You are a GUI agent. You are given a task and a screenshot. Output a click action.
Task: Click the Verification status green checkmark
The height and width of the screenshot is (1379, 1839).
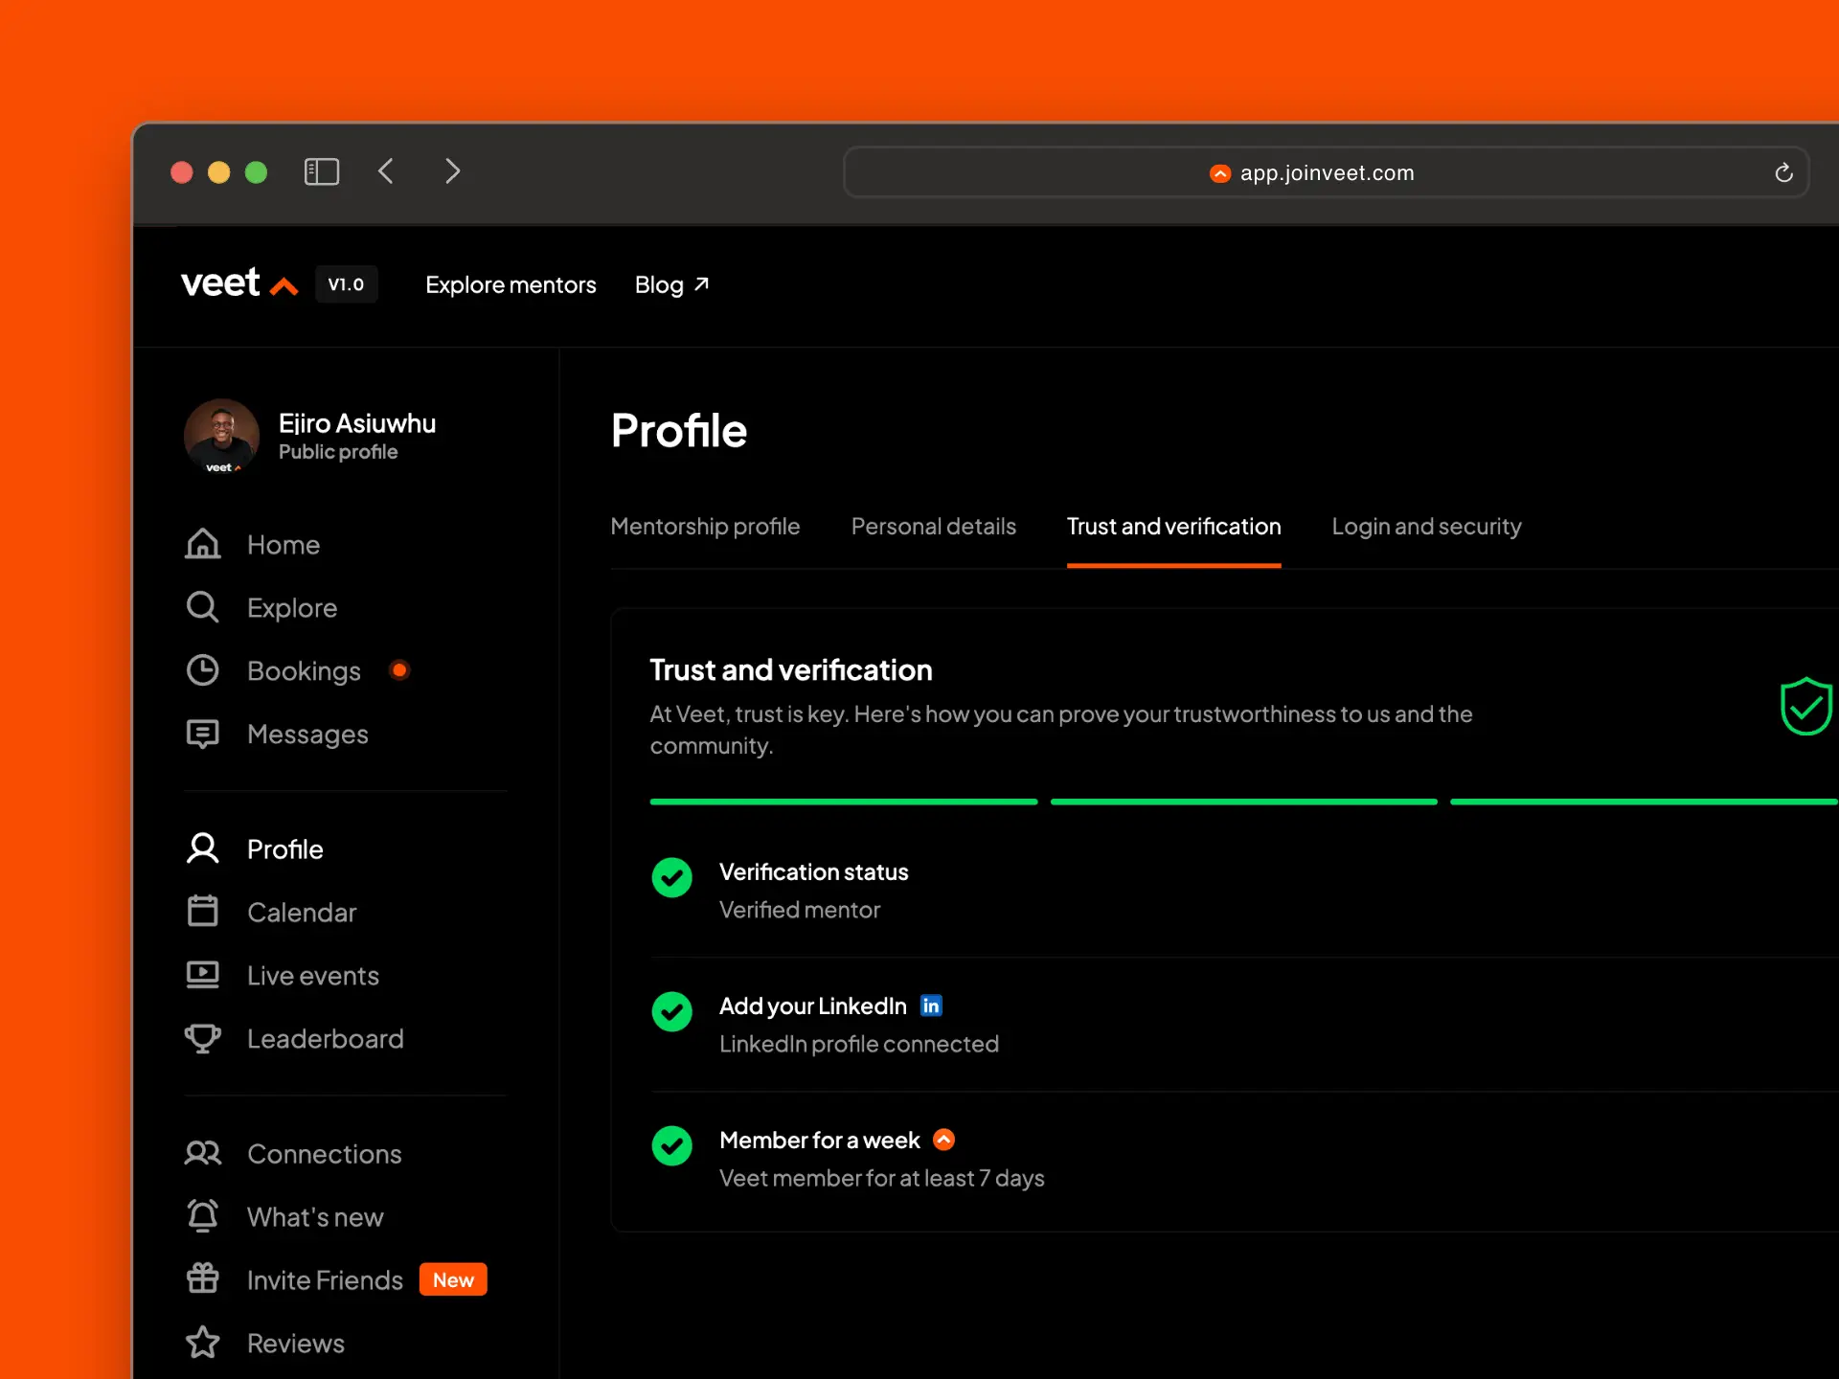pyautogui.click(x=671, y=877)
